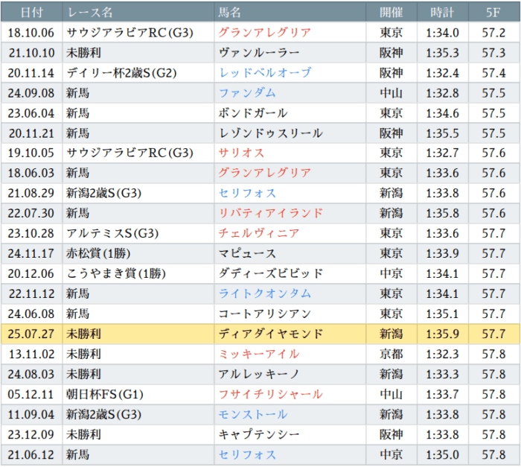
Task: Open the フサイチリシャール horse link
Action: coord(270,395)
